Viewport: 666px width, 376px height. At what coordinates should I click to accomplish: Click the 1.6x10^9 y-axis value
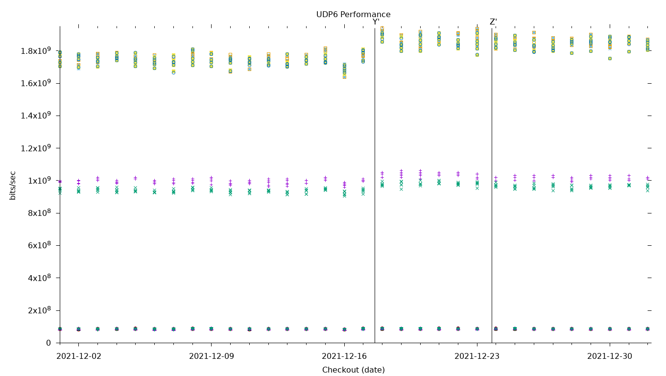tap(36, 83)
